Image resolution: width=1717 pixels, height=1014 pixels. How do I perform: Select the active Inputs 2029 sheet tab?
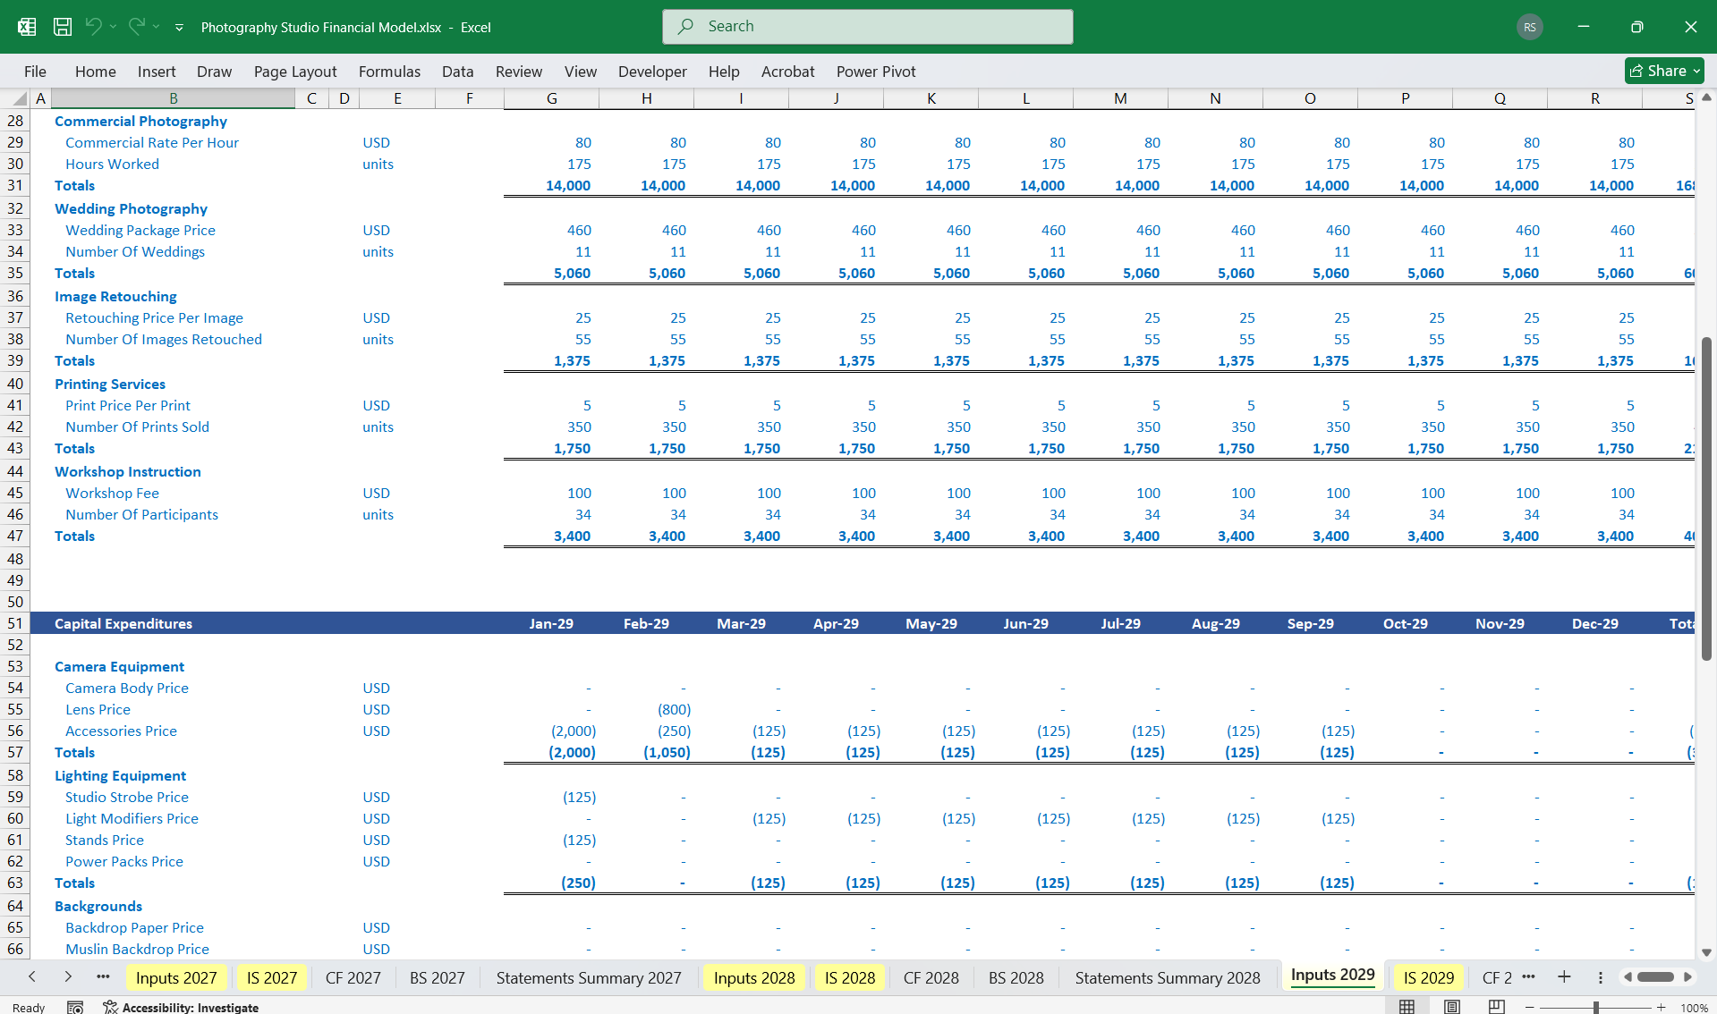click(1333, 976)
